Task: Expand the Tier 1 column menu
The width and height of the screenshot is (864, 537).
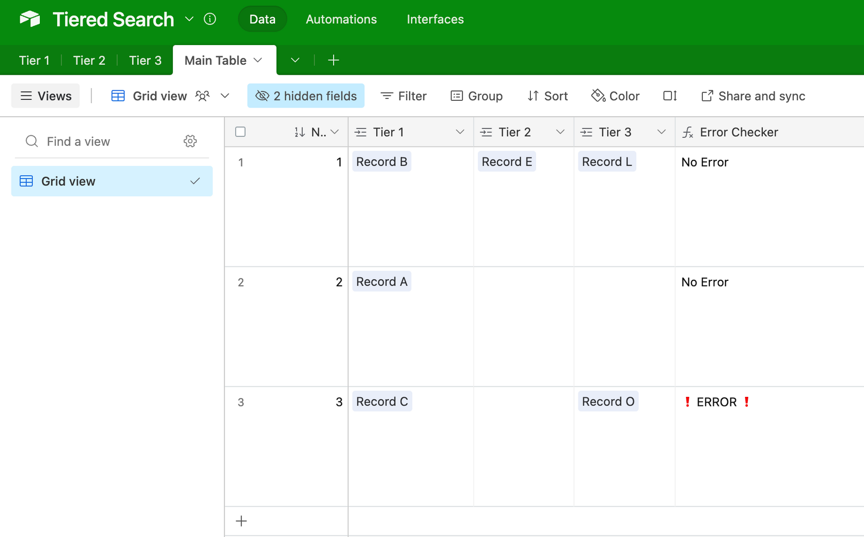Action: tap(459, 132)
